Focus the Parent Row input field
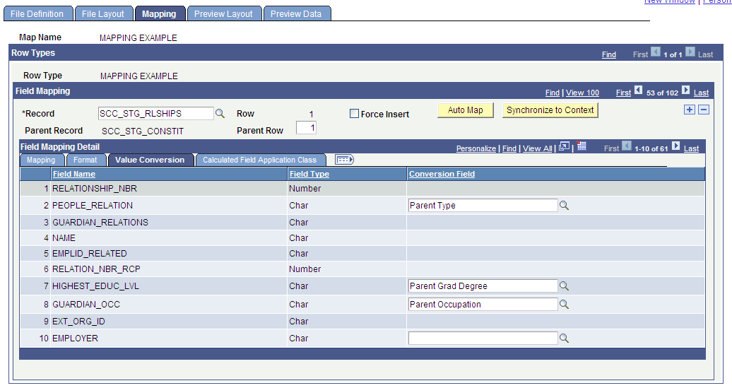The width and height of the screenshot is (732, 388). [306, 128]
